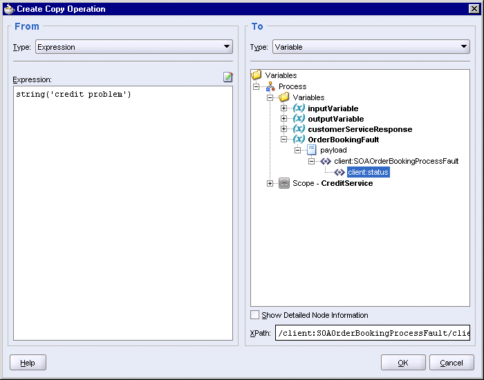484x380 pixels.
Task: Select client:SOAOrderBookingProcessFault label
Action: [396, 161]
